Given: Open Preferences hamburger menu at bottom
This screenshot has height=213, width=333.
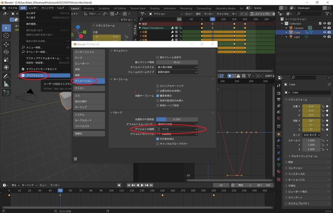Looking at the screenshot, I should (75, 159).
